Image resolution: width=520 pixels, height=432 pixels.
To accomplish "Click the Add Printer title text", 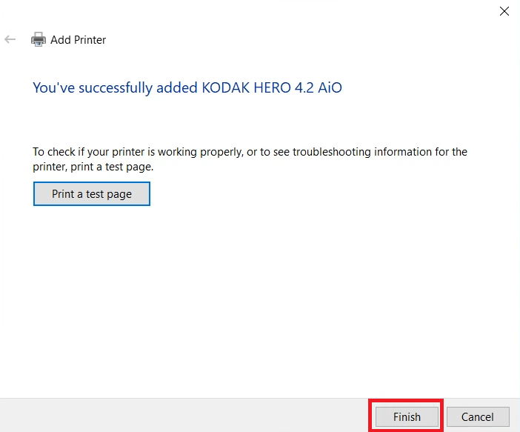I will coord(78,40).
